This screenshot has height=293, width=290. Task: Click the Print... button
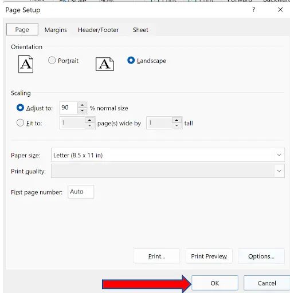156,256
